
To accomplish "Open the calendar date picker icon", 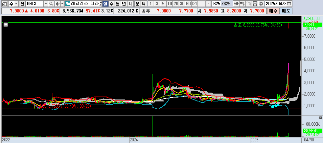I will point(289,4).
